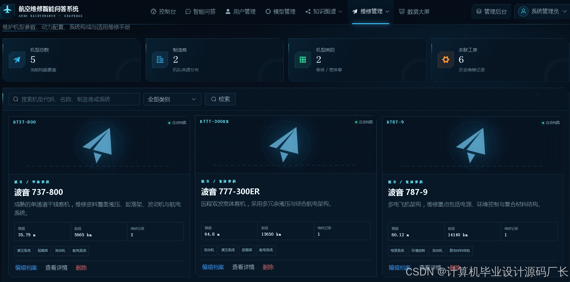Viewport: 570px width, 282px height.
Task: Go to 智能问答 page
Action: (201, 11)
